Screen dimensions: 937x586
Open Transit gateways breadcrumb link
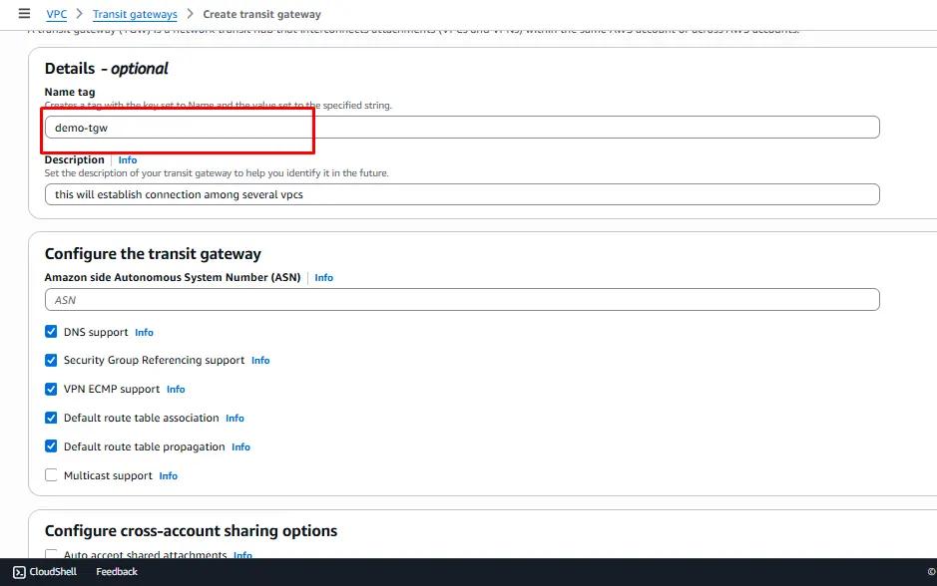[135, 15]
